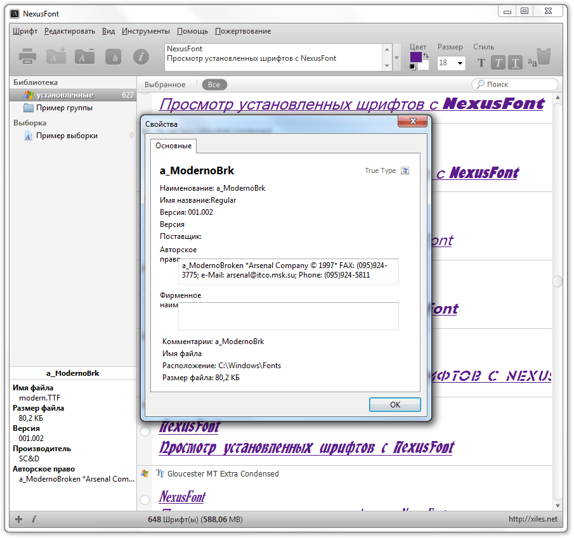The width and height of the screenshot is (574, 538).
Task: Click the Gloucester MT Extra Condensed name
Action: point(223,473)
